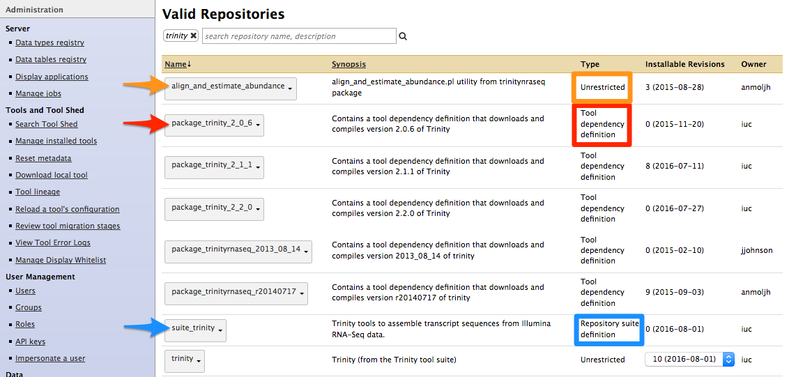Open API keys page
This screenshot has height=377, width=789.
point(30,341)
